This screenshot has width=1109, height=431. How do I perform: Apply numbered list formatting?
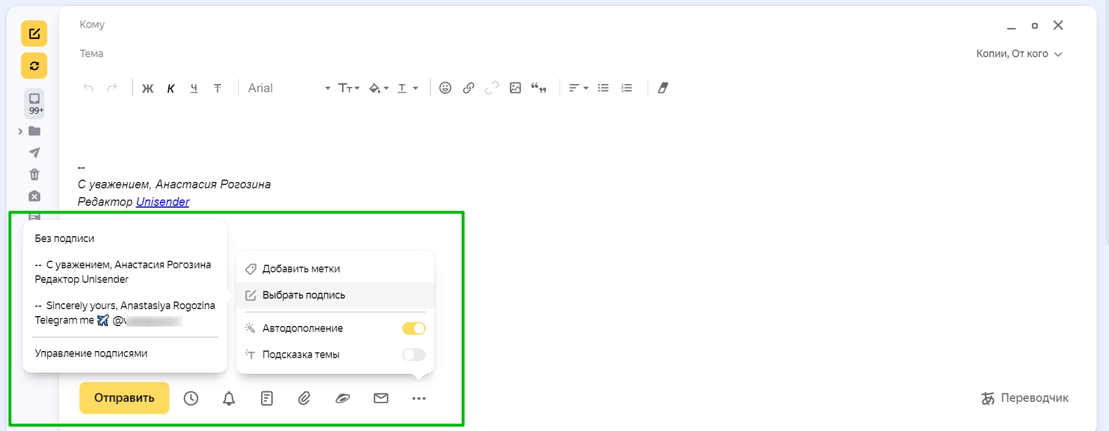[x=627, y=88]
